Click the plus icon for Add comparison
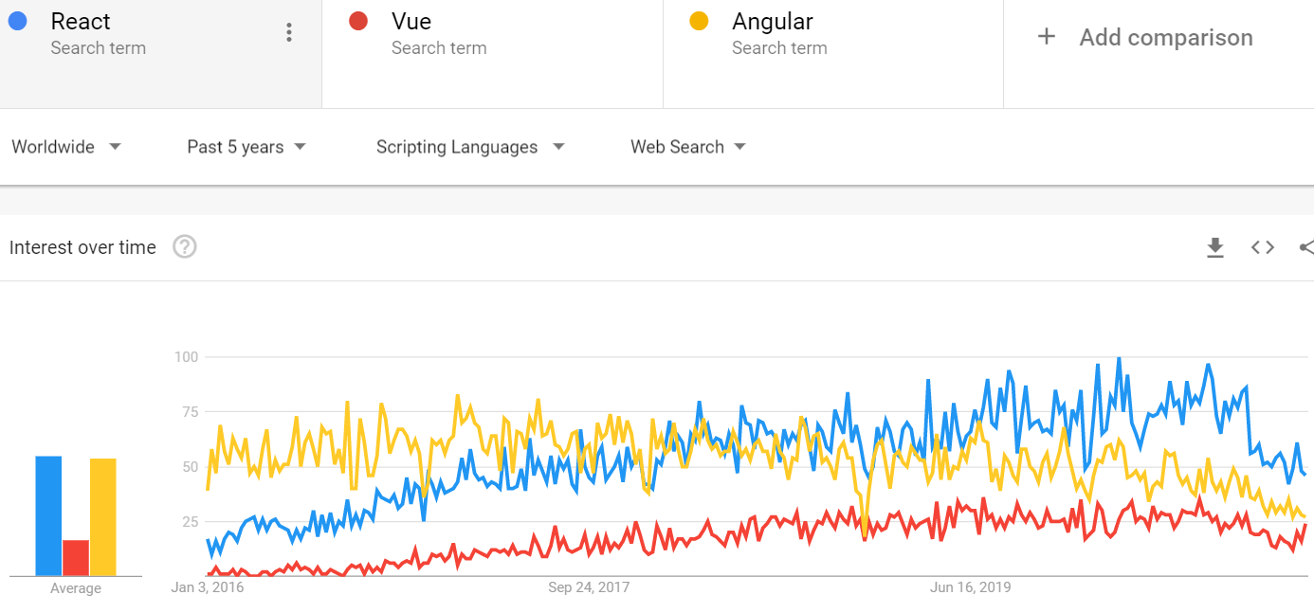The height and width of the screenshot is (613, 1314). click(x=1046, y=37)
